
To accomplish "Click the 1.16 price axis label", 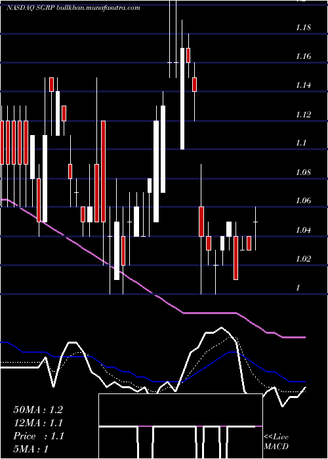I will [x=303, y=56].
